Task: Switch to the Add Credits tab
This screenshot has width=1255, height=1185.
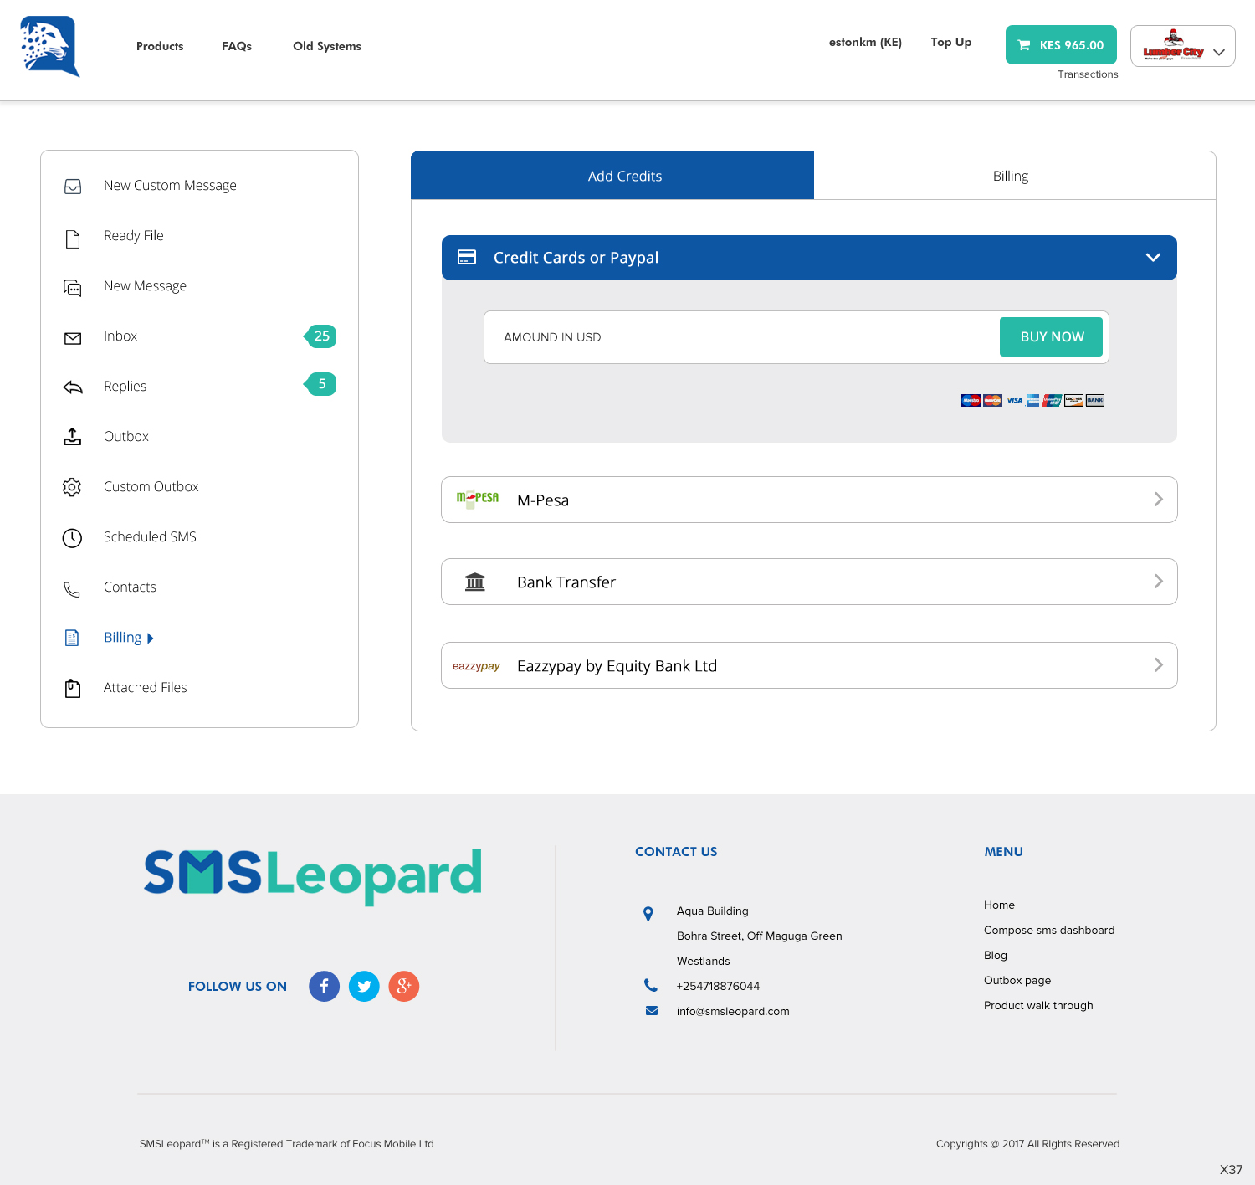Action: coord(612,176)
